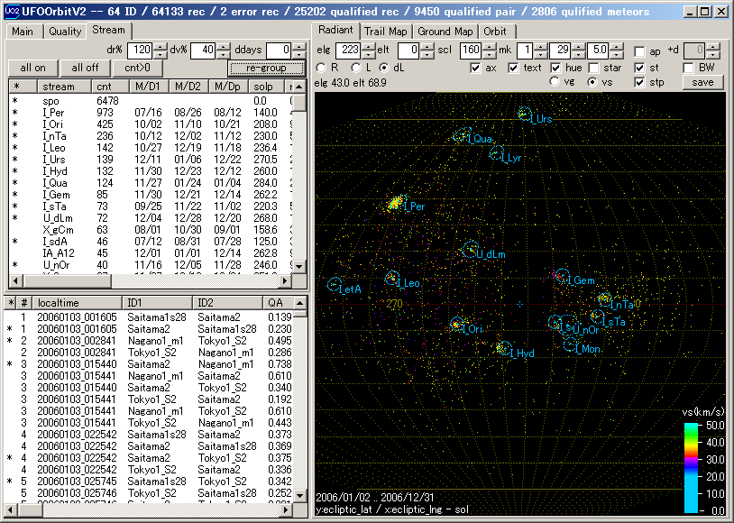This screenshot has height=523, width=734.
Task: Click the all off button
Action: coord(86,68)
